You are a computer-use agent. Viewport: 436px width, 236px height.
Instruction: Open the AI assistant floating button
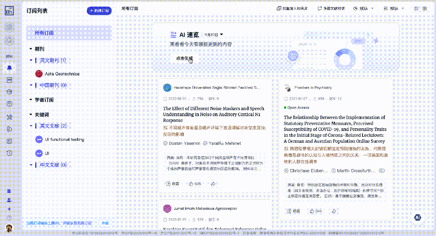[x=418, y=217]
